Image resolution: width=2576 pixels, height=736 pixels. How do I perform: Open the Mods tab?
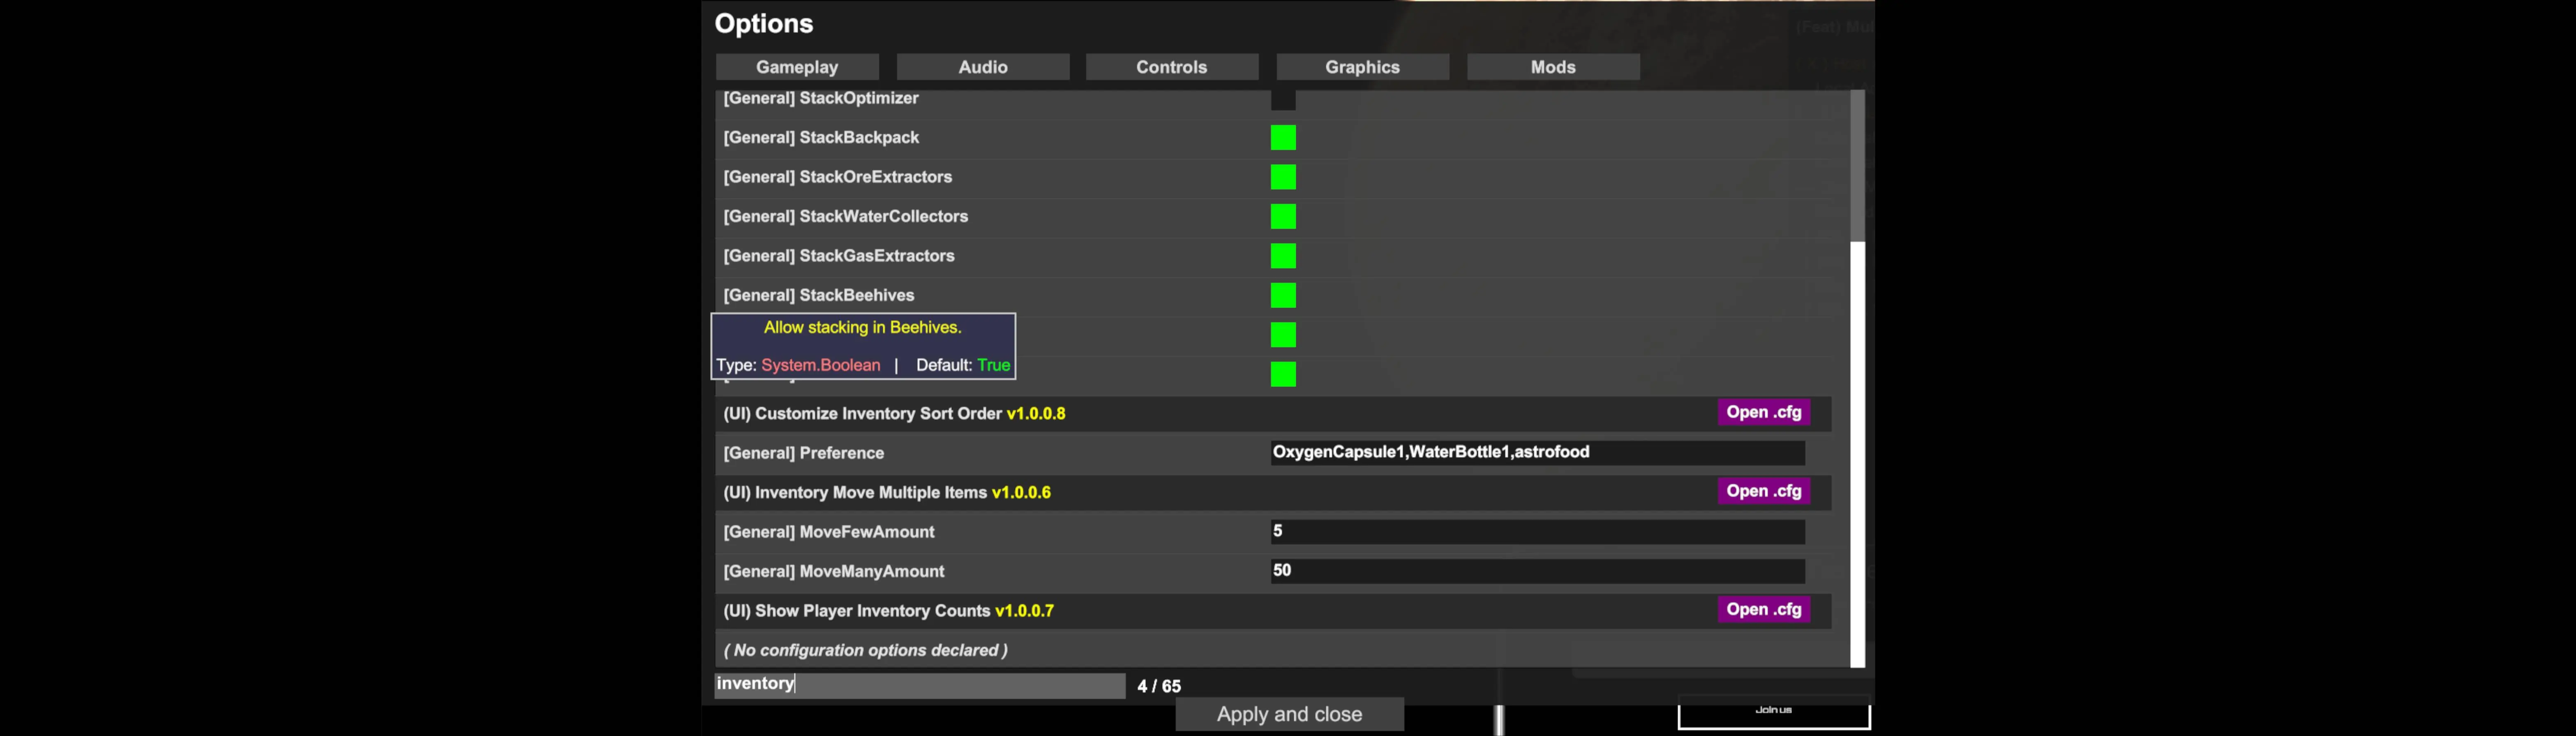(1553, 67)
